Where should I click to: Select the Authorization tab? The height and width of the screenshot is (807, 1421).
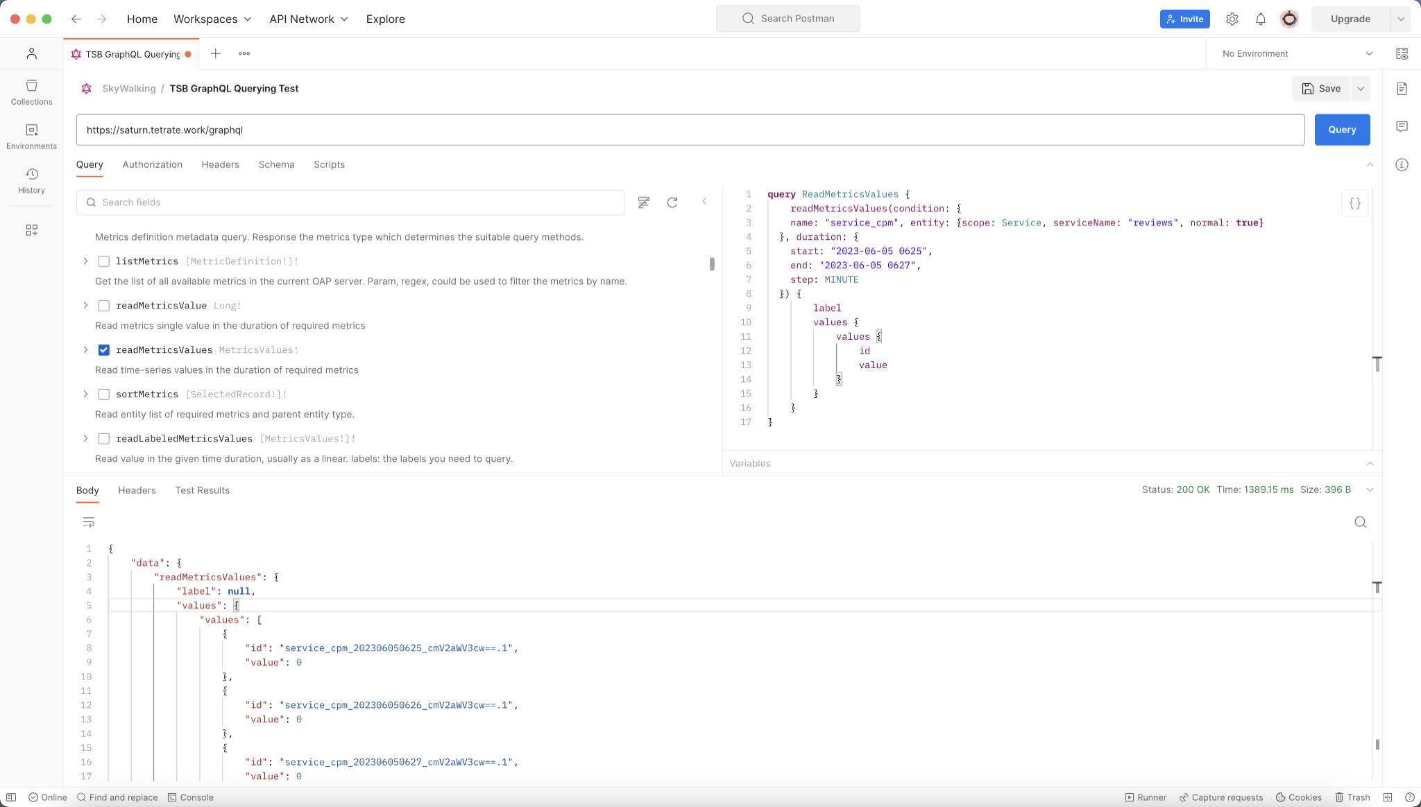point(152,164)
